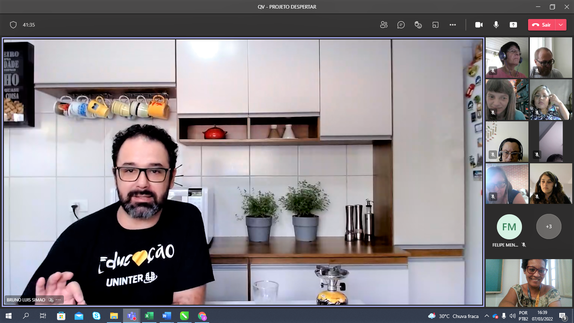Show the +3 additional participants
Viewport: 574px width, 323px height.
[x=549, y=226]
